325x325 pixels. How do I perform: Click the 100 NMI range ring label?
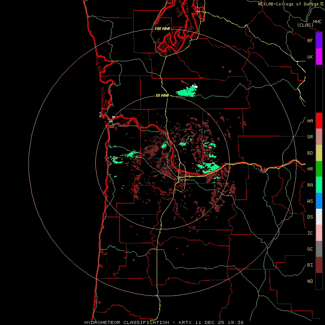click(162, 29)
